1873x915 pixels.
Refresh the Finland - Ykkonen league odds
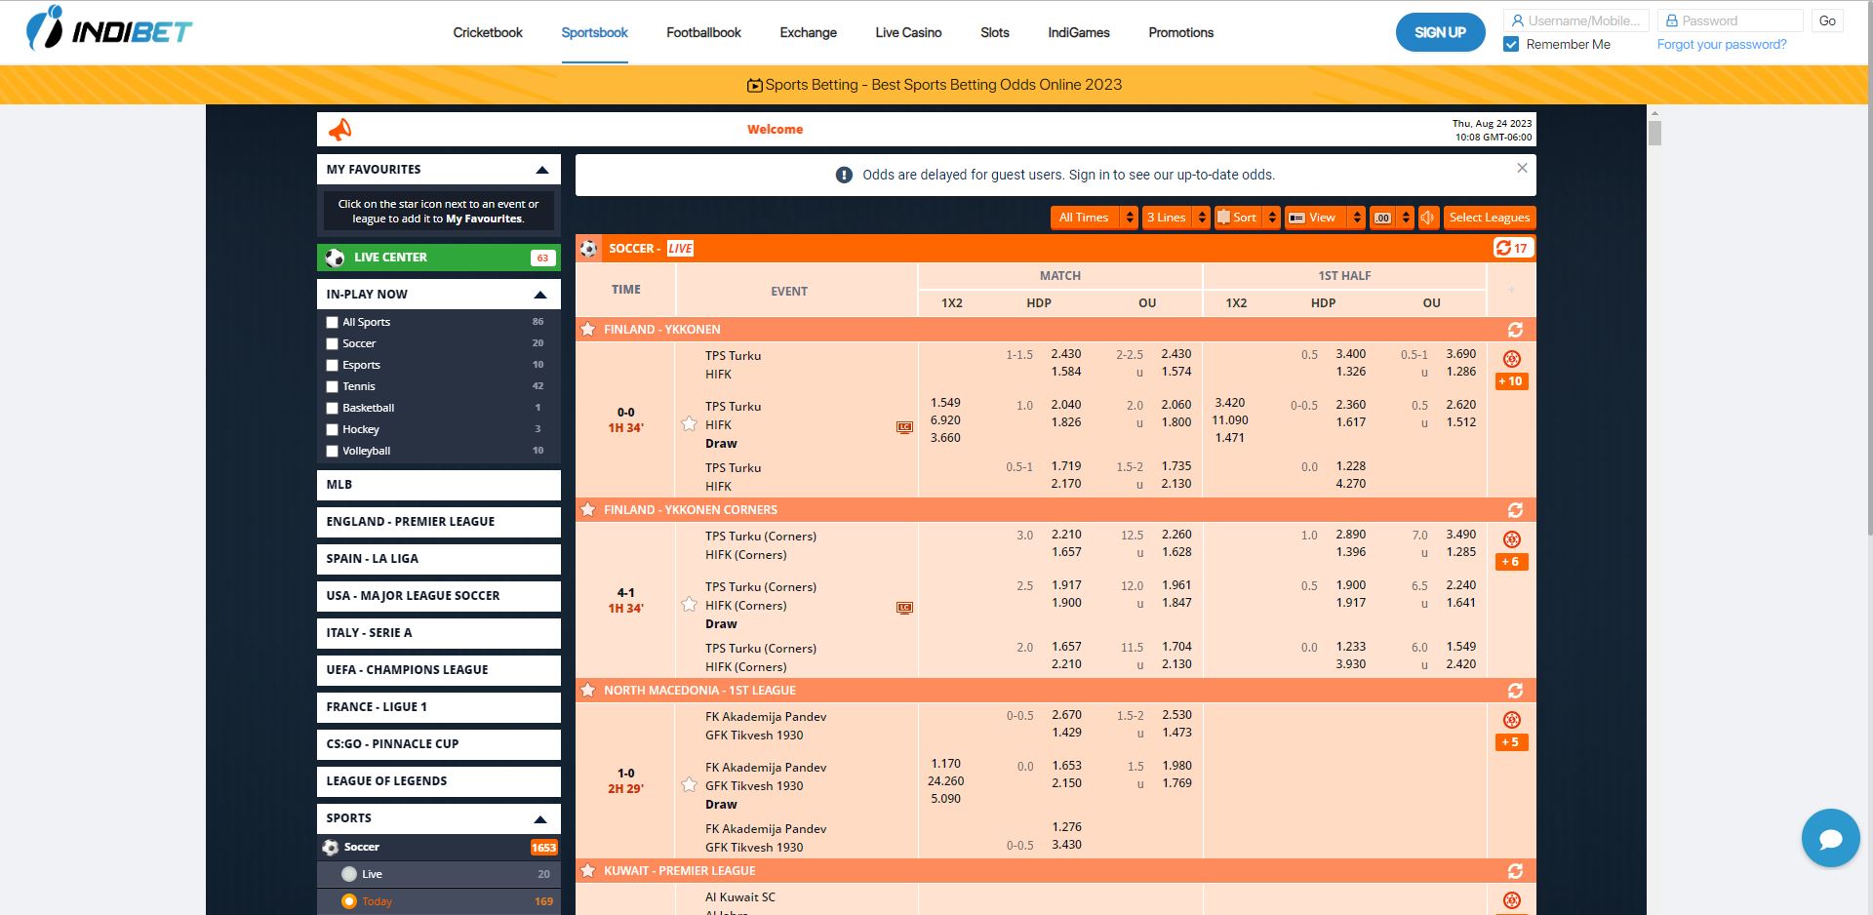(1515, 330)
